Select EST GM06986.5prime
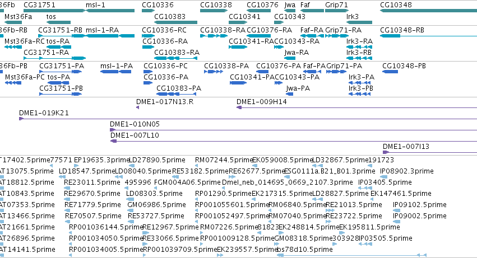The image size is (477, 258). 157,205
